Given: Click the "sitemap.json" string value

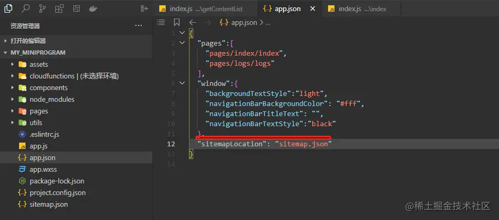Looking at the screenshot, I should click(304, 144).
